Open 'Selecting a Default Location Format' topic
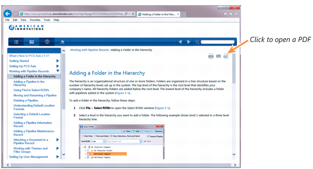The width and height of the screenshot is (313, 169). tap(32, 116)
